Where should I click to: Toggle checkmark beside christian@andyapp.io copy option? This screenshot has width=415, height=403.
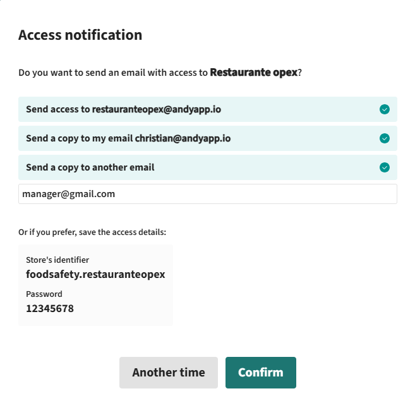(x=384, y=138)
